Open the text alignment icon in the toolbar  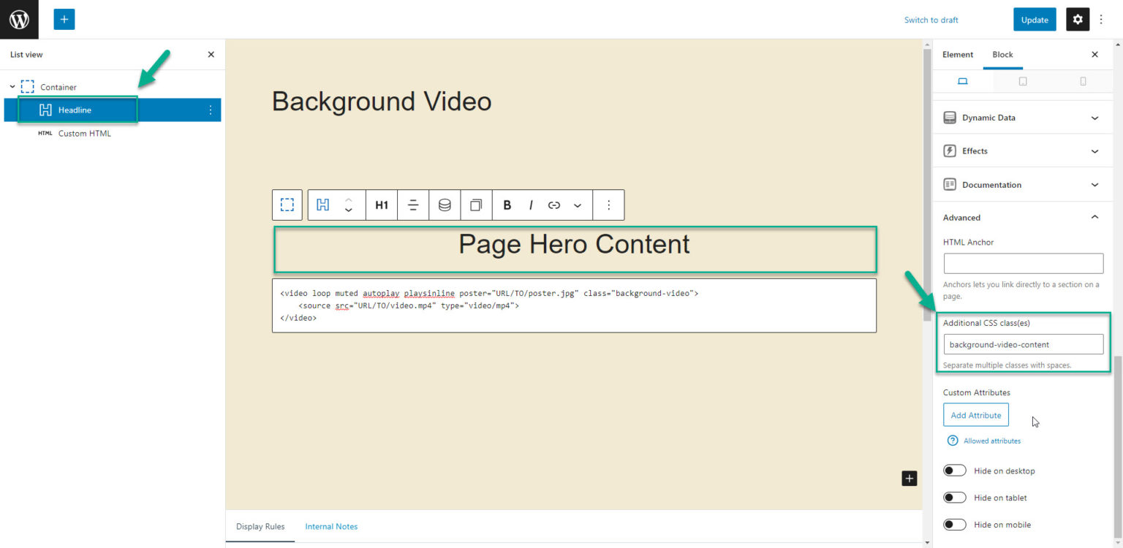412,205
